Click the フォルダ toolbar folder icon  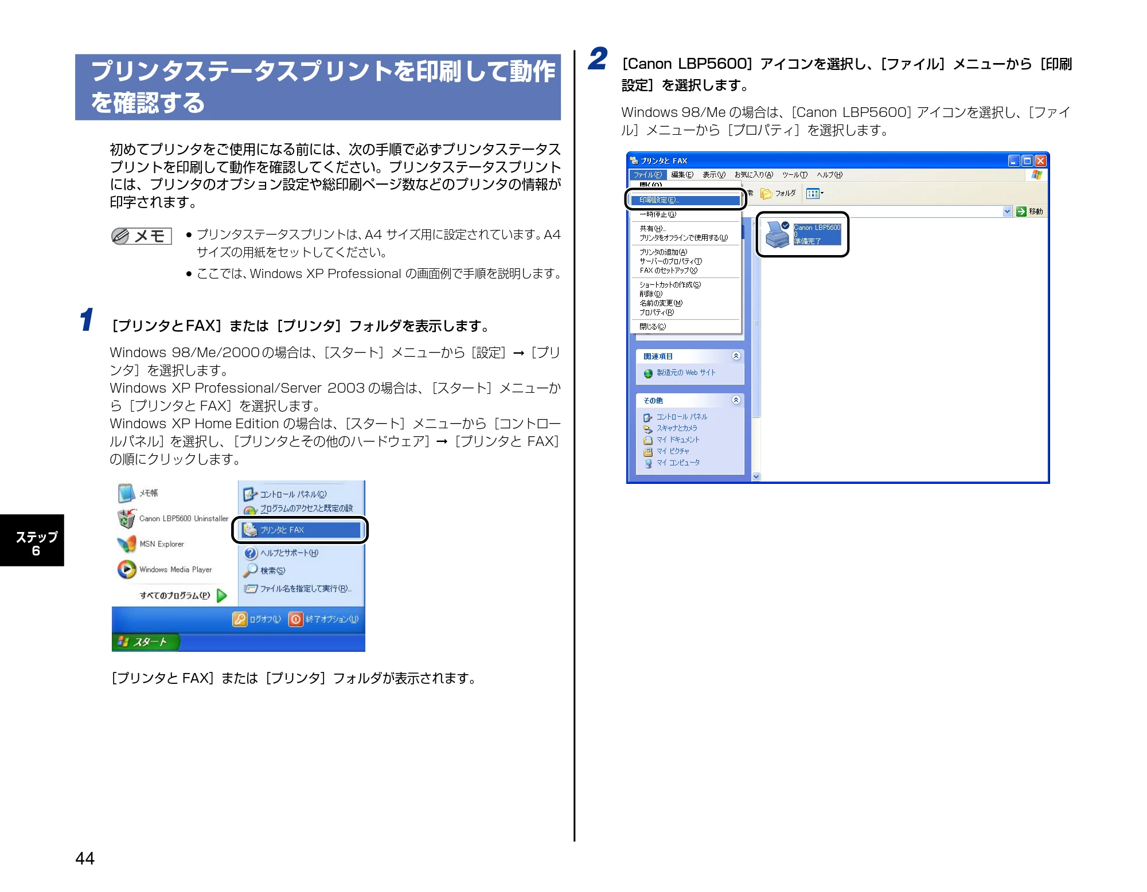pos(766,194)
